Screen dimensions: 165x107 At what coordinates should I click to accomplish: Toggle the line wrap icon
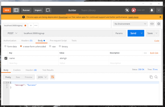point(52,77)
